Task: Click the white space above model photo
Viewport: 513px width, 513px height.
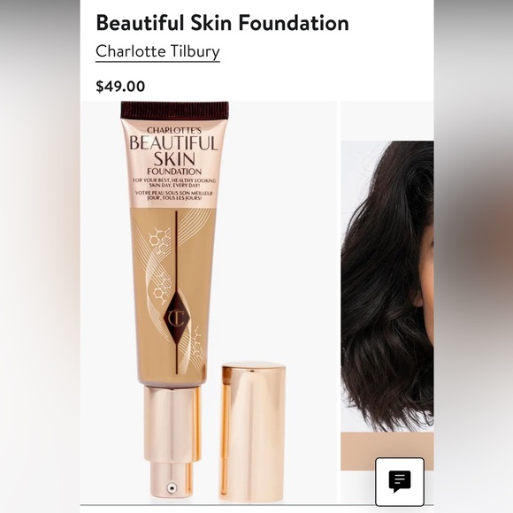Action: pyautogui.click(x=387, y=121)
